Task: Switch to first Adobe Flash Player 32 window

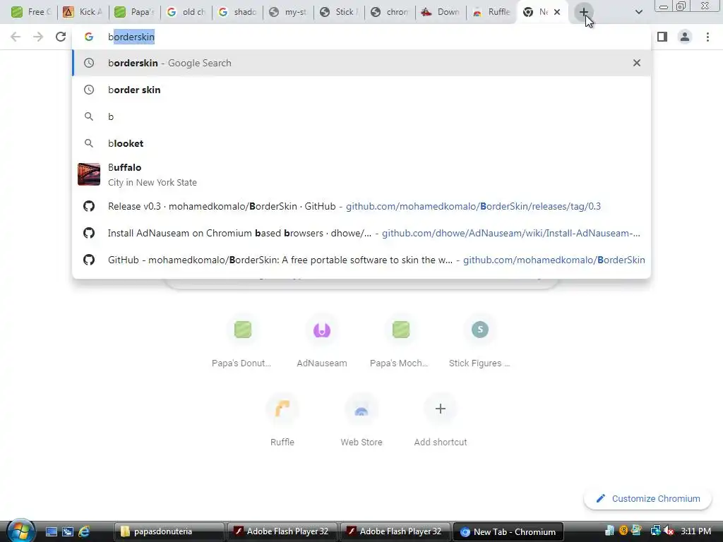Action: 282,531
